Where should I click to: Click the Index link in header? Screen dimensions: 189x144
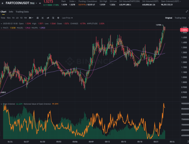coord(73,1)
